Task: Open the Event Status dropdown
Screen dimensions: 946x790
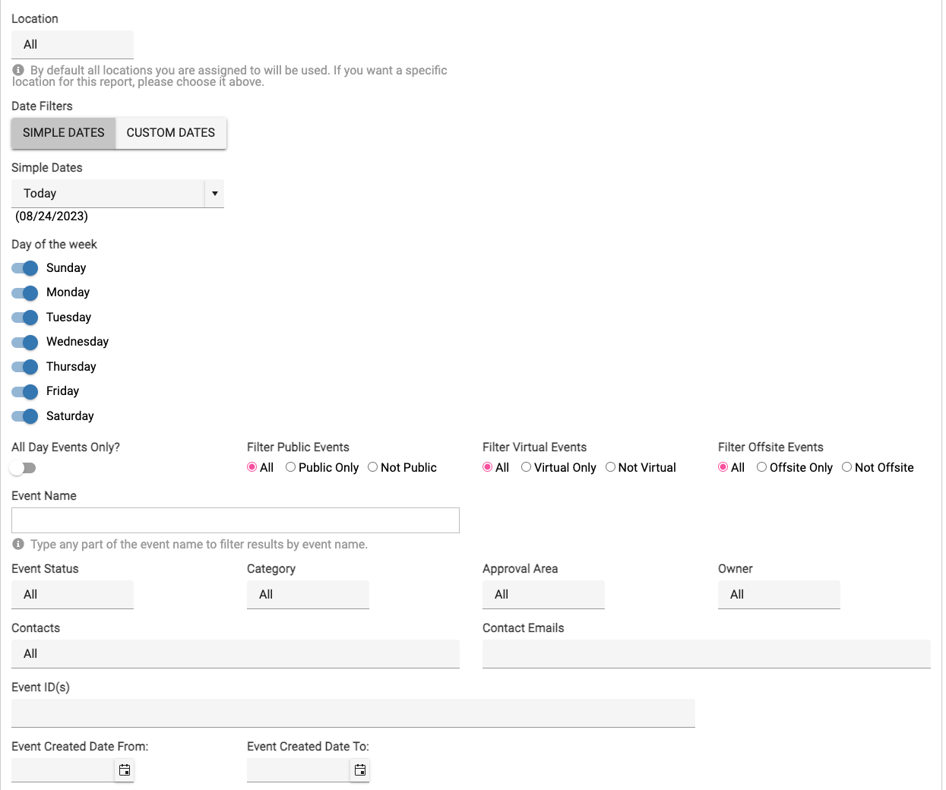Action: pos(72,595)
